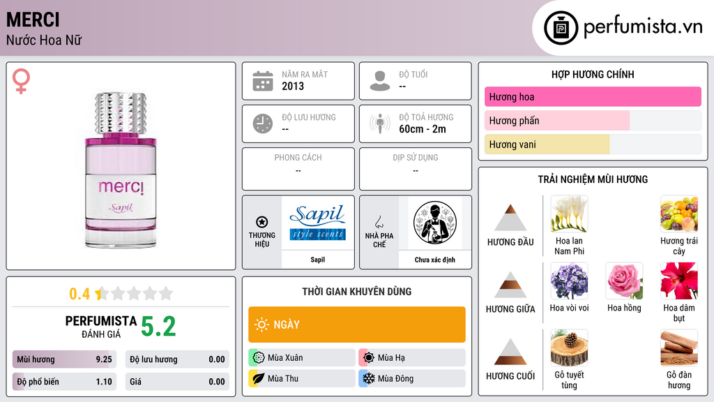Screen dimensions: 714x402
Task: Click the star badge icon above Thương hiệu
Action: (262, 222)
